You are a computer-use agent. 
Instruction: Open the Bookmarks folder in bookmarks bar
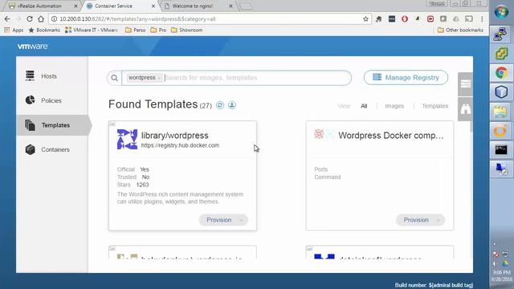coord(44,31)
